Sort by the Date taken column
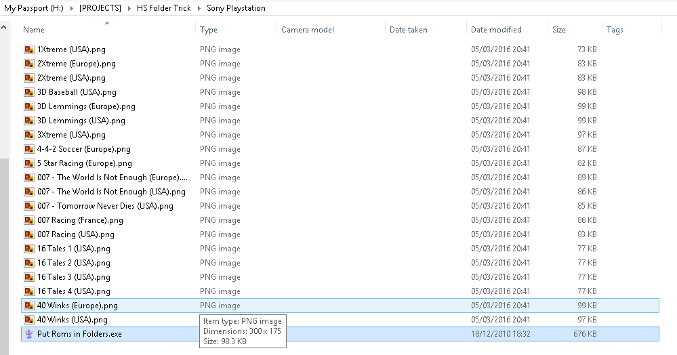The height and width of the screenshot is (355, 677). click(x=409, y=30)
